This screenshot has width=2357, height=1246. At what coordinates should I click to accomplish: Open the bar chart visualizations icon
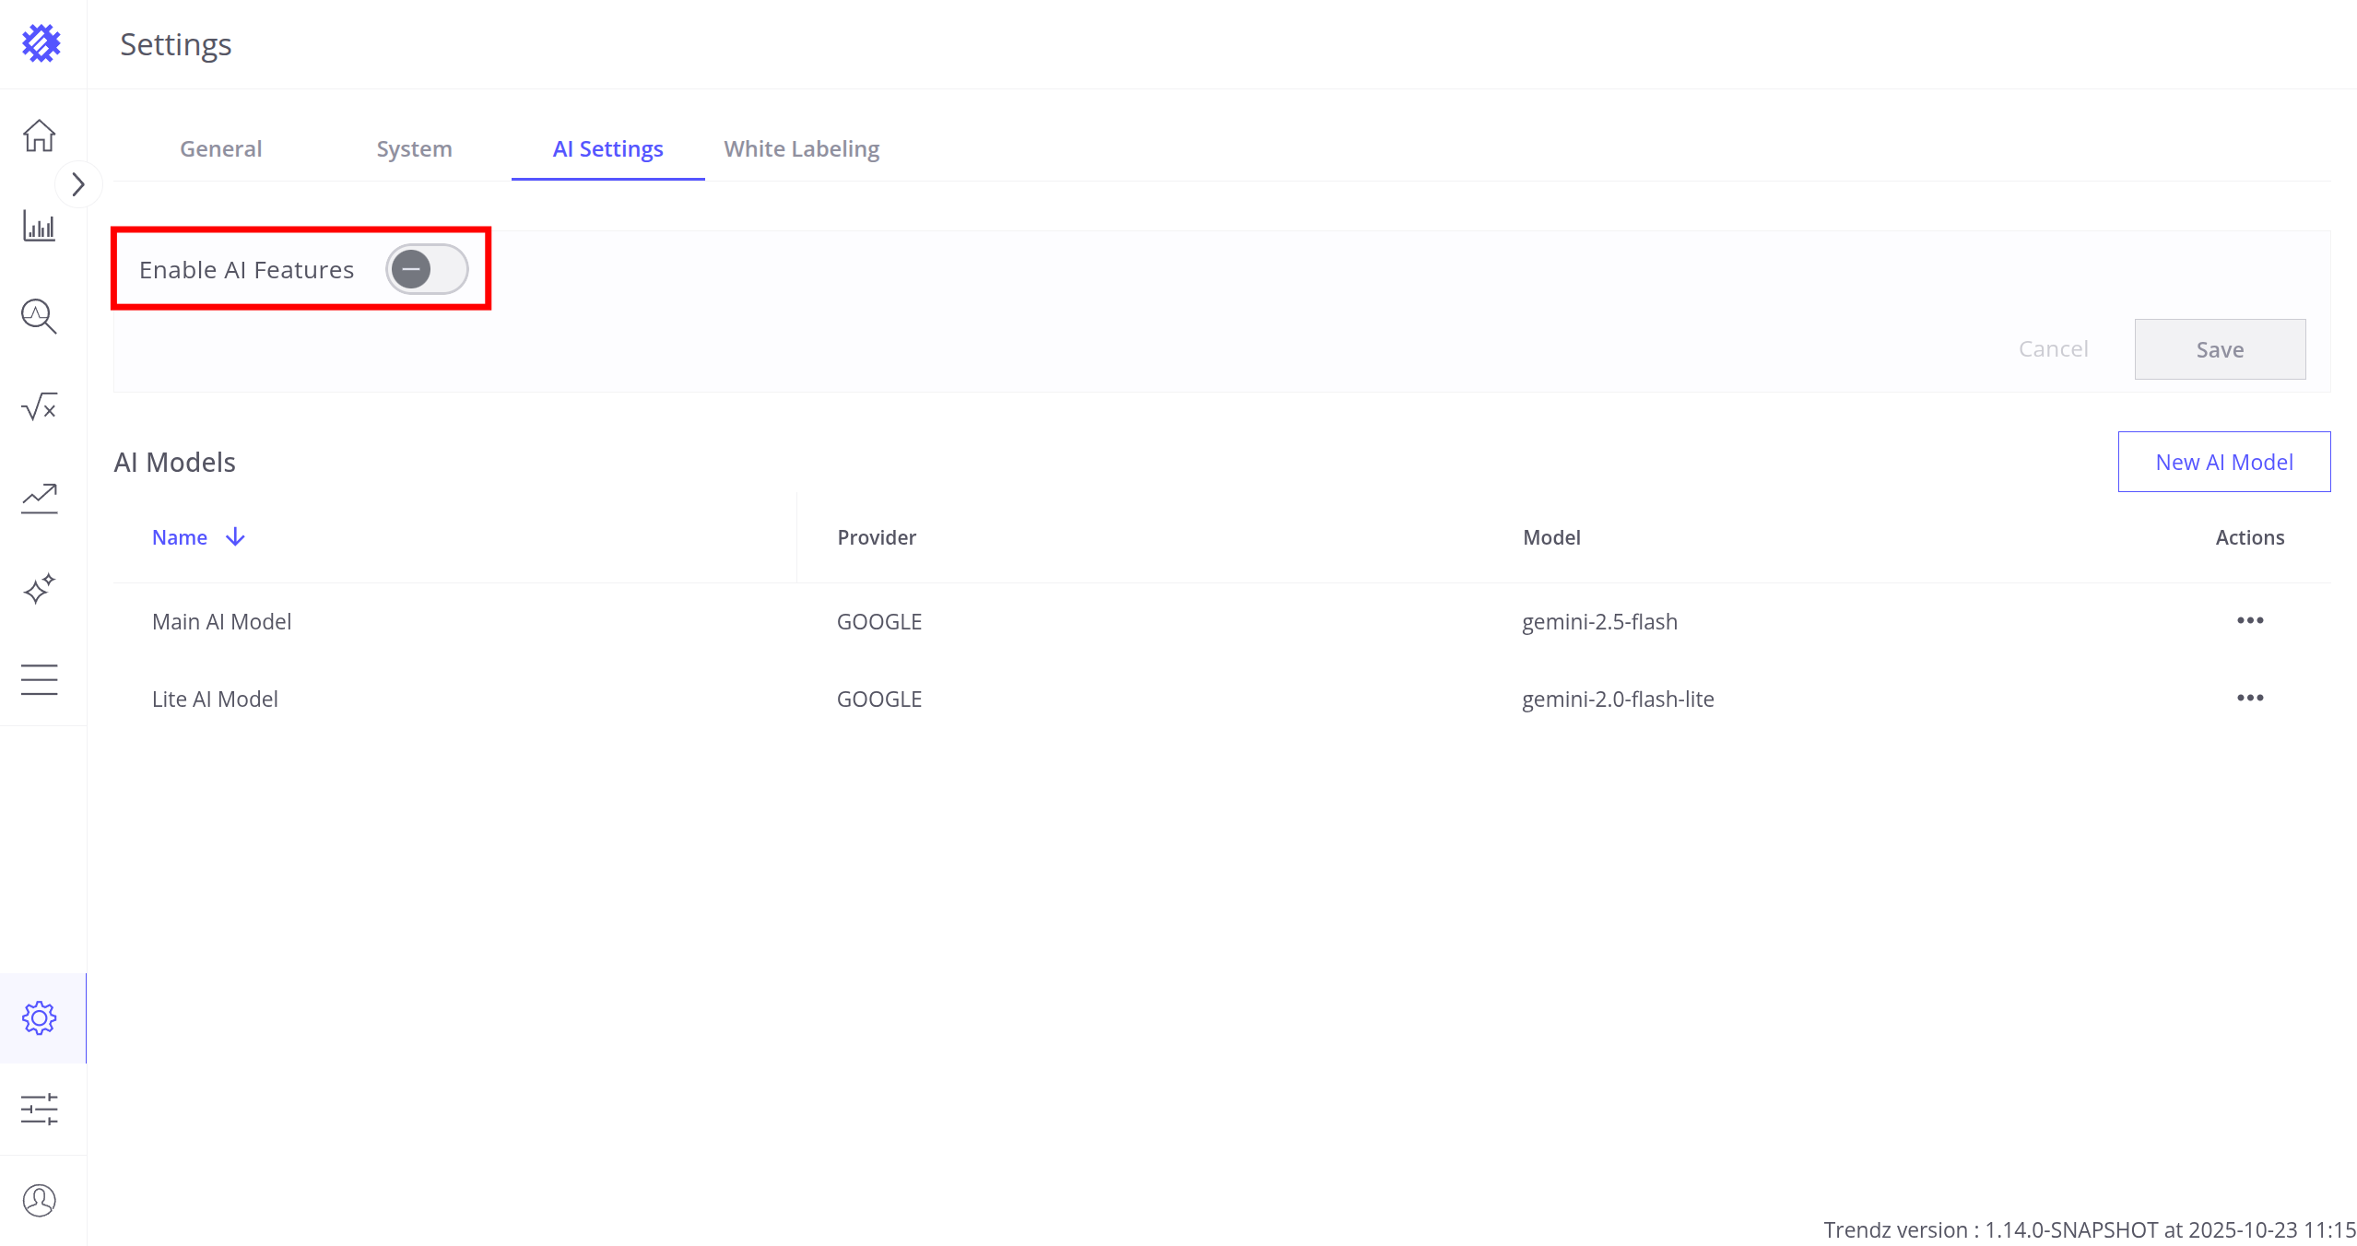[40, 226]
